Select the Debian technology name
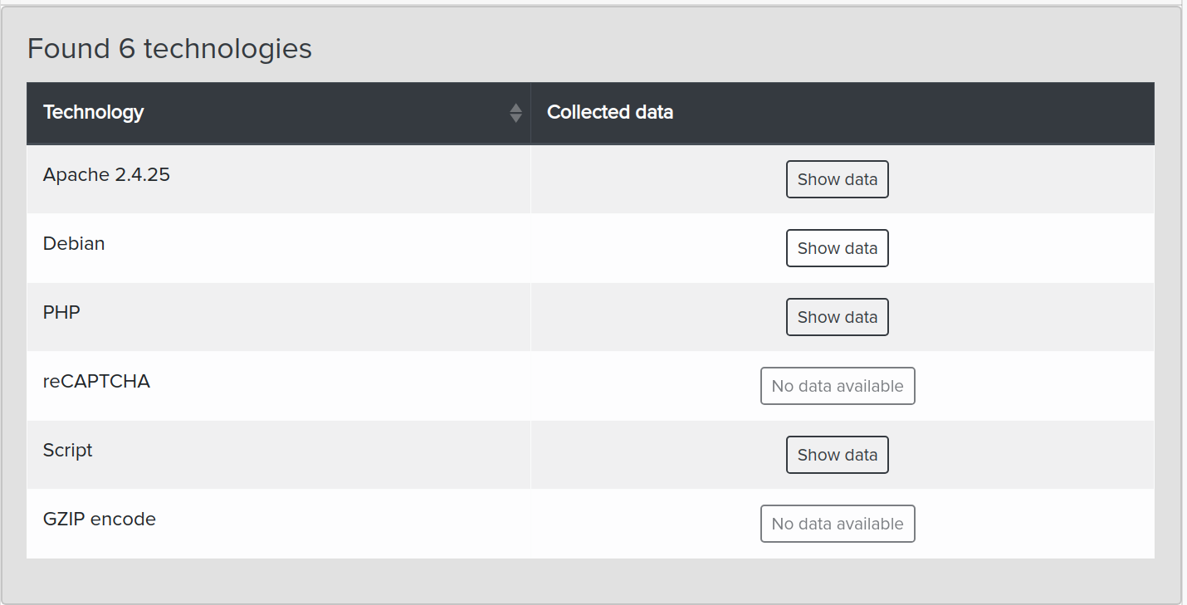Image resolution: width=1187 pixels, height=605 pixels. [x=74, y=244]
